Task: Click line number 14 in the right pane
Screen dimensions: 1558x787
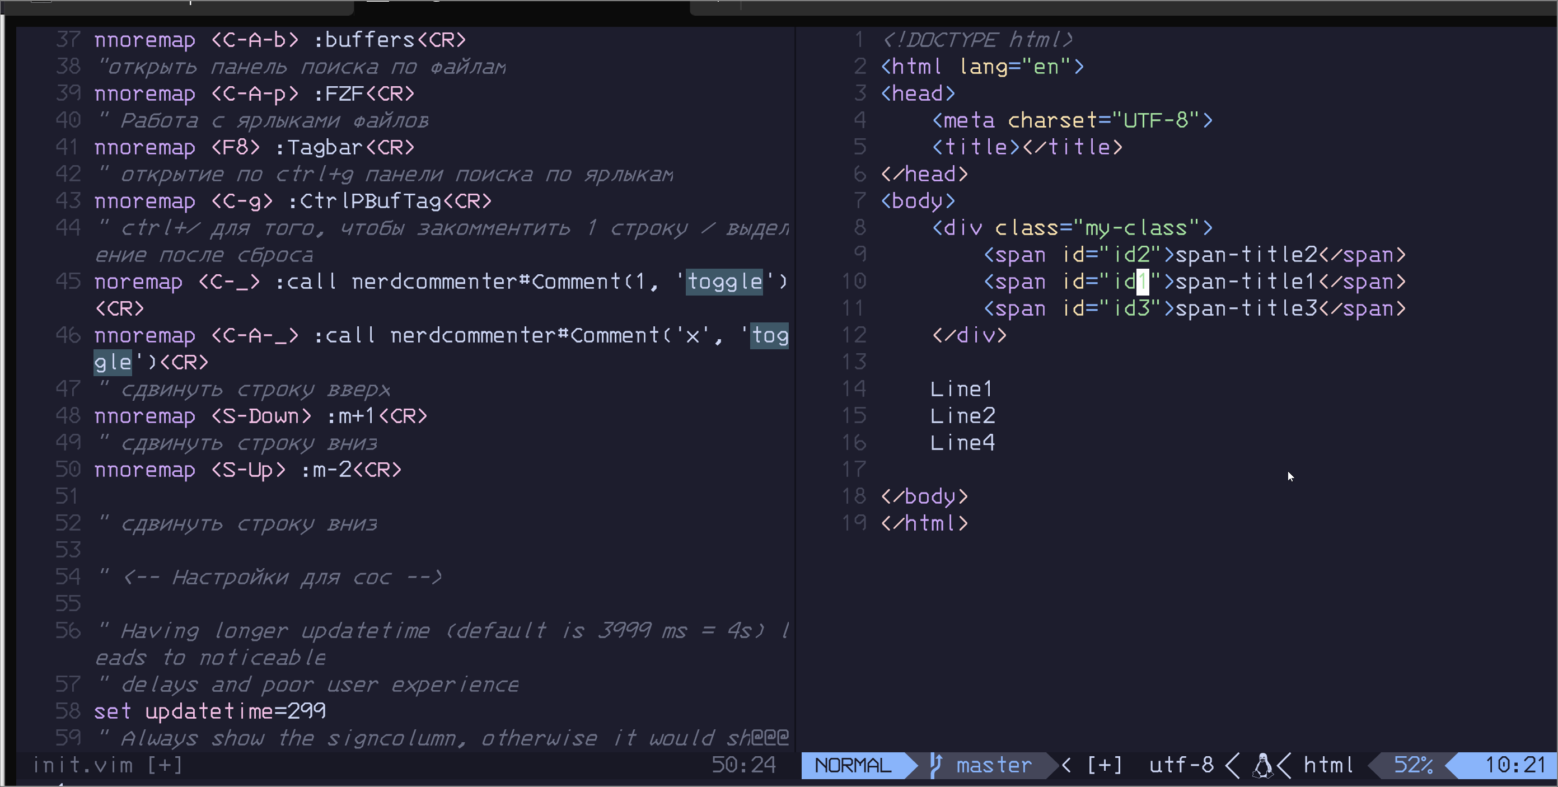Action: (x=853, y=388)
